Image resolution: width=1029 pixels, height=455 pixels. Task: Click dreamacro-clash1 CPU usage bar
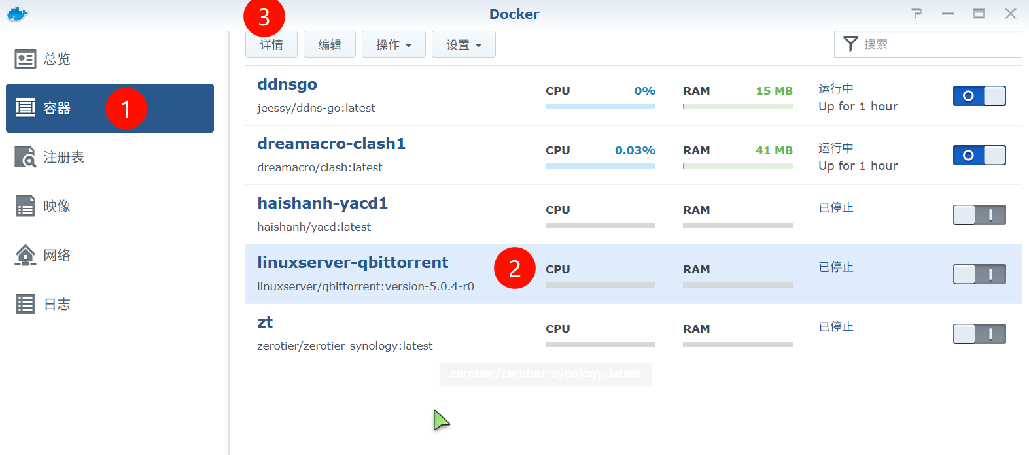(601, 166)
